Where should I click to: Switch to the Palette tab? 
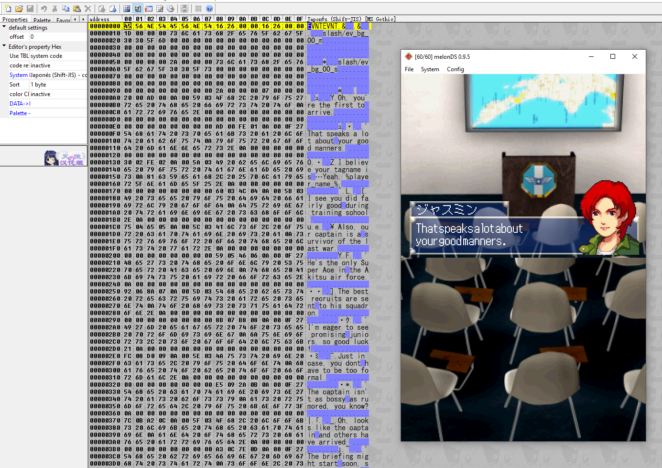click(42, 20)
